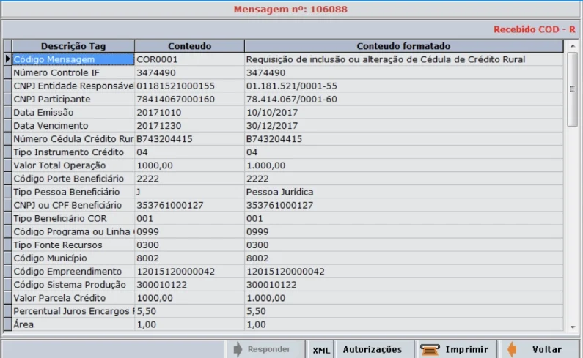Click scrollbar down arrow
583x358 pixels.
tap(573, 327)
